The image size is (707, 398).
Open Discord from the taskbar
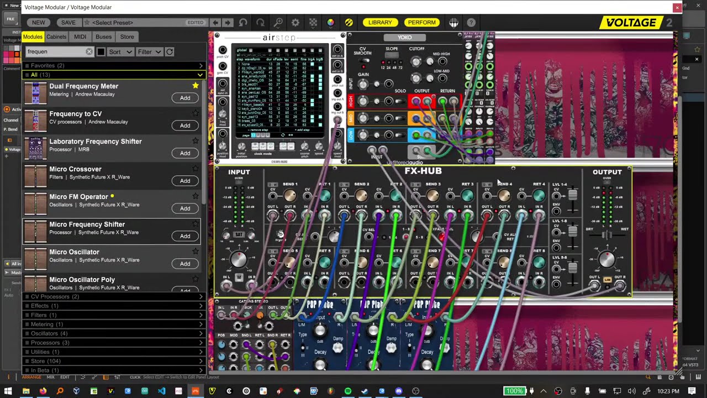(x=399, y=391)
